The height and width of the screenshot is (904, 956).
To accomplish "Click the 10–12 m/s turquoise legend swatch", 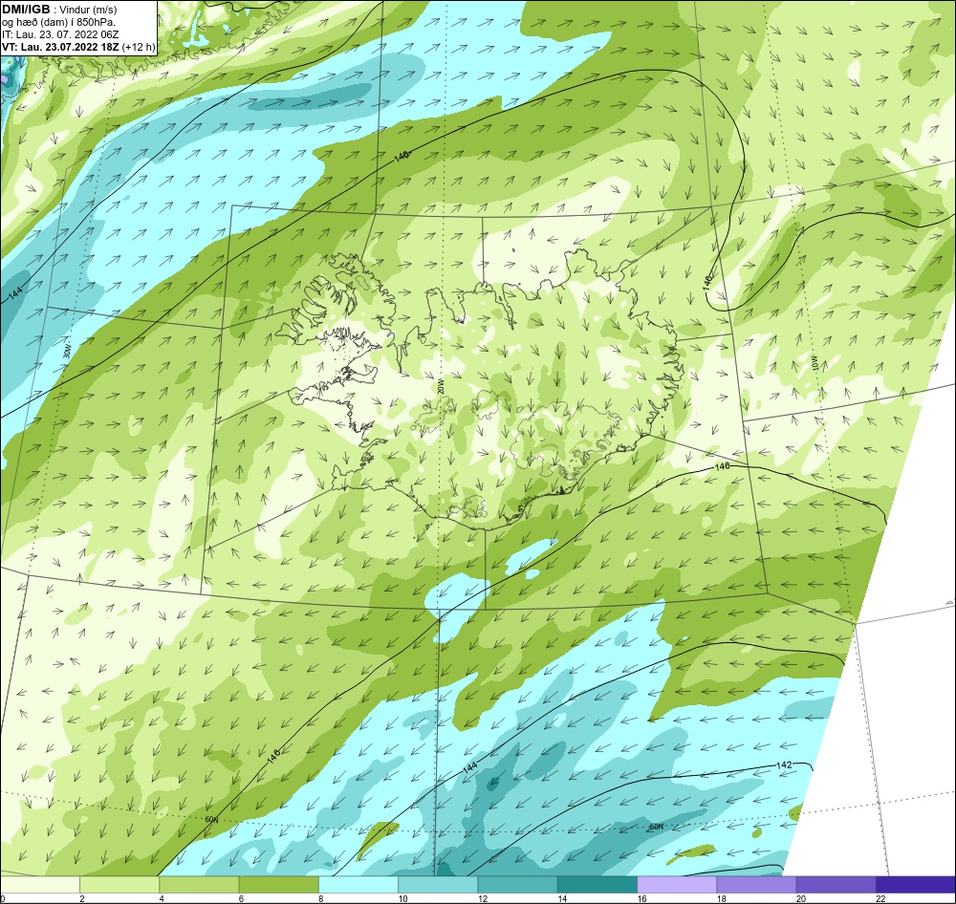I will 438,884.
